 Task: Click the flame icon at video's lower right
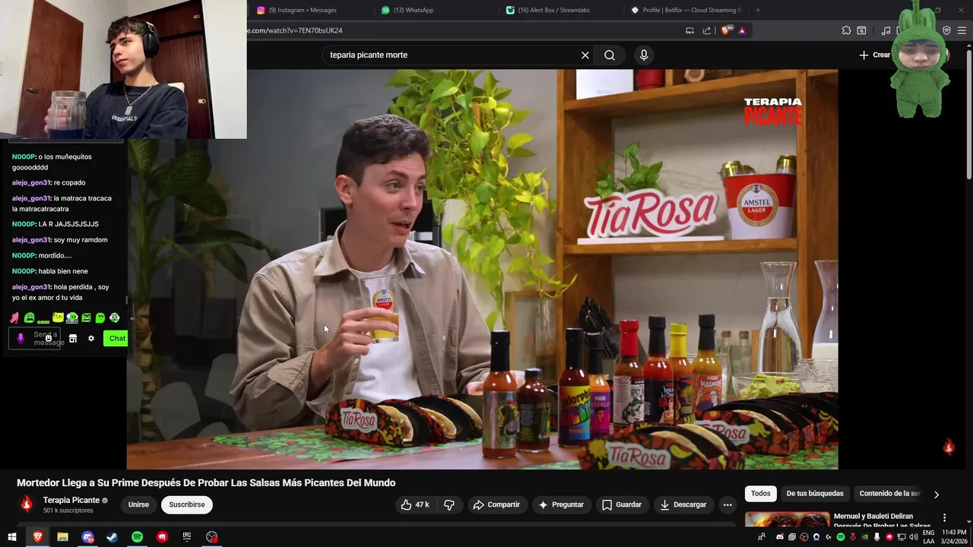coord(948,447)
